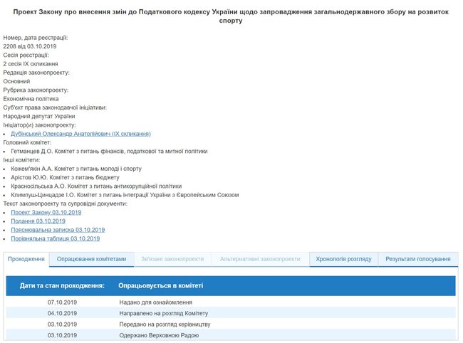This screenshot has height=343, width=463.
Task: Click 'Дати та стан проходження:' header
Action: (x=62, y=286)
